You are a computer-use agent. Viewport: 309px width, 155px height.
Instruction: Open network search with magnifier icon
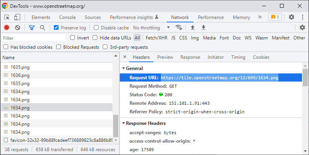click(42, 28)
